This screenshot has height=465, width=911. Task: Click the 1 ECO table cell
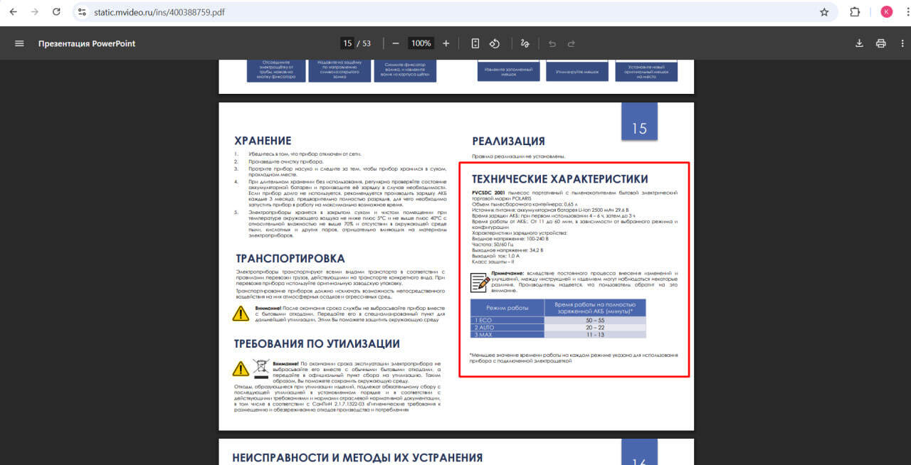click(x=507, y=321)
